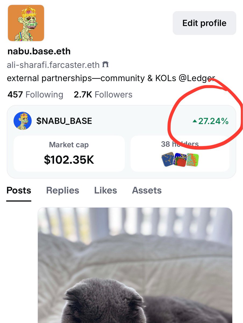Click the Farcaster arch icon
Screen dimensions: 243x323
105,65
